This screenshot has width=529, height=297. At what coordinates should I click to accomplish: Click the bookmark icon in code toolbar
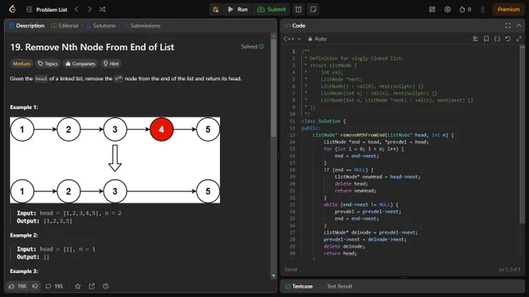(x=486, y=39)
